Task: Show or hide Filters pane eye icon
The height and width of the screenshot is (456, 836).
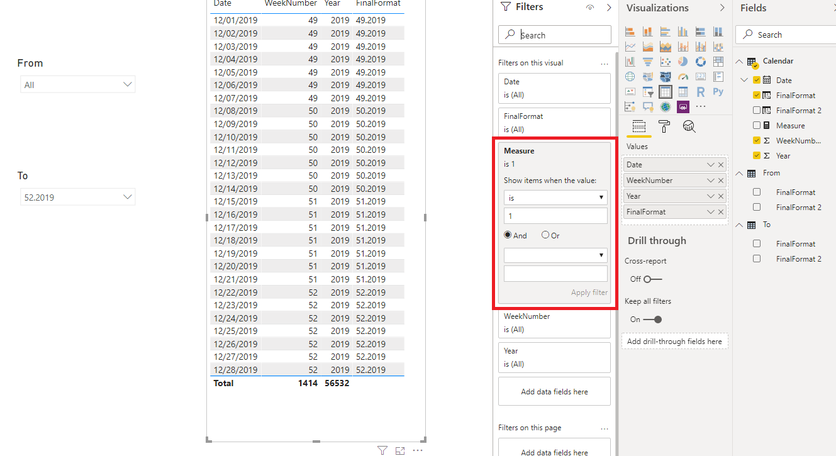Action: tap(589, 8)
